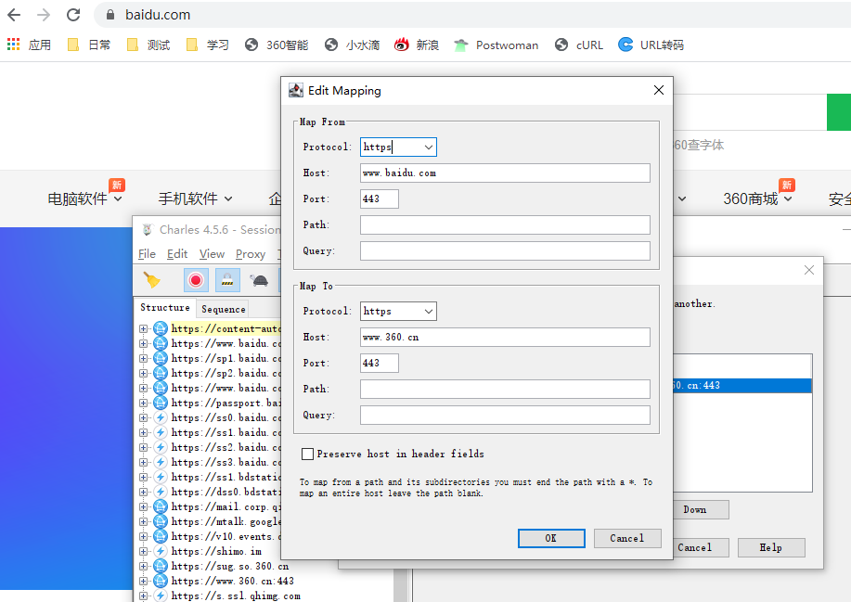Open the Proxy menu in Charles
Viewport: 851px width, 602px height.
click(x=251, y=254)
